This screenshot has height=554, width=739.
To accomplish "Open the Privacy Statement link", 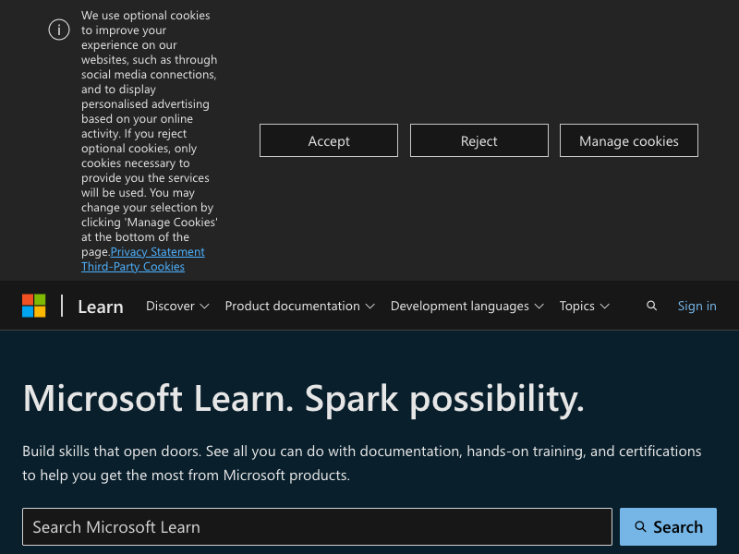I will pos(157,251).
